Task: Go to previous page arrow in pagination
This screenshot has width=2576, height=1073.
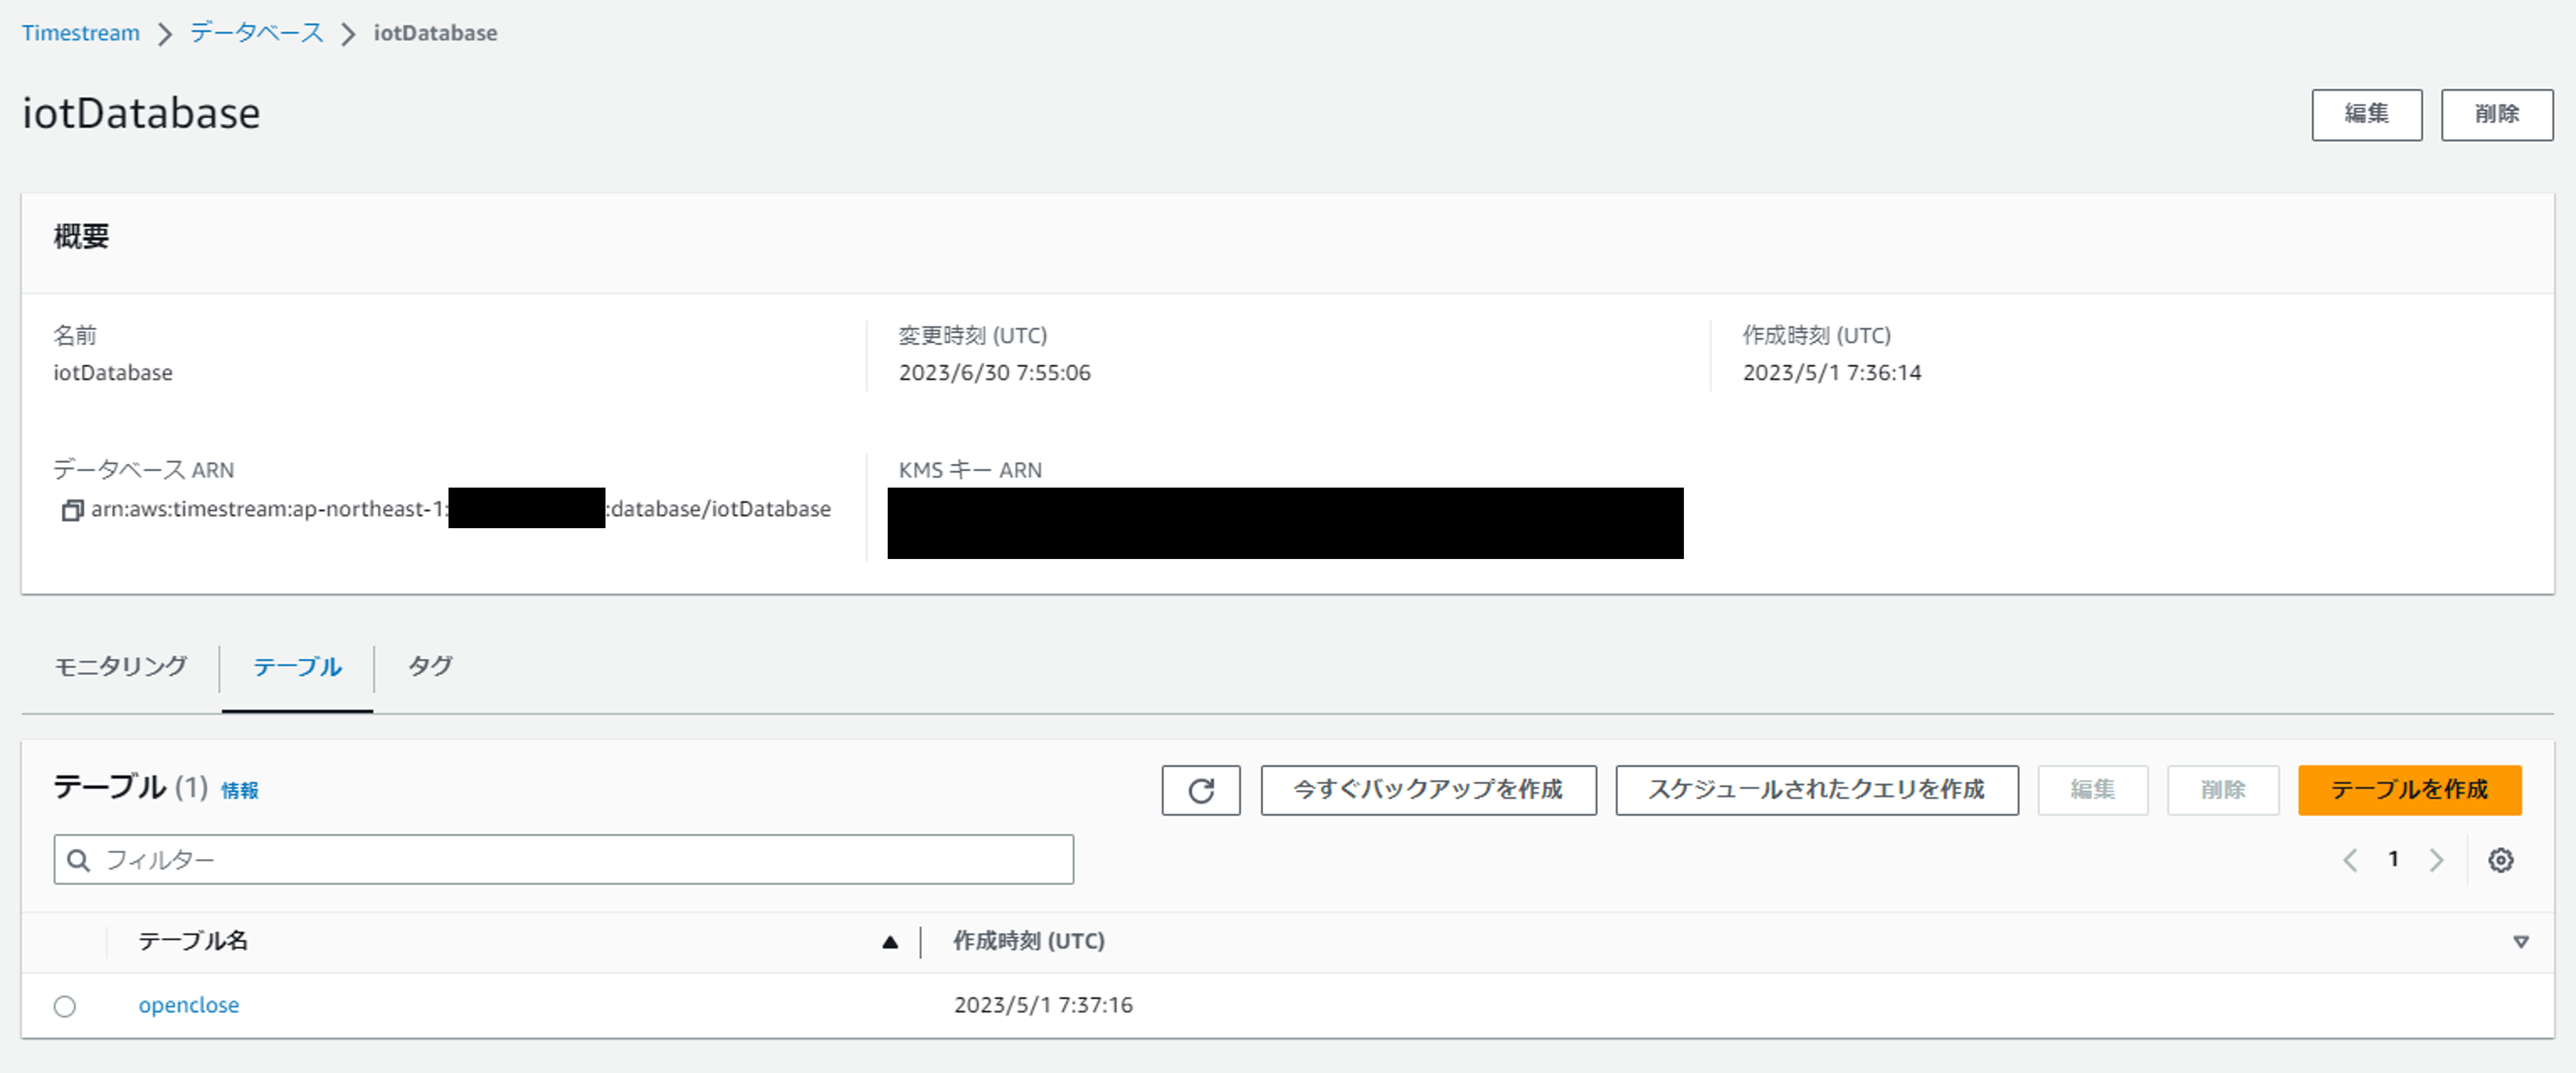Action: pyautogui.click(x=2350, y=860)
